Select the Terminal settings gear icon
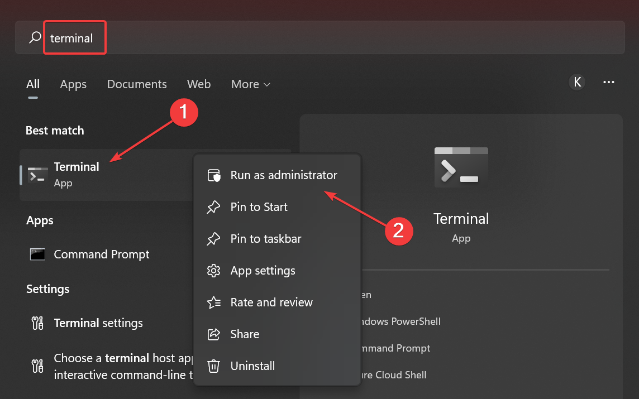This screenshot has height=399, width=639. click(x=37, y=323)
